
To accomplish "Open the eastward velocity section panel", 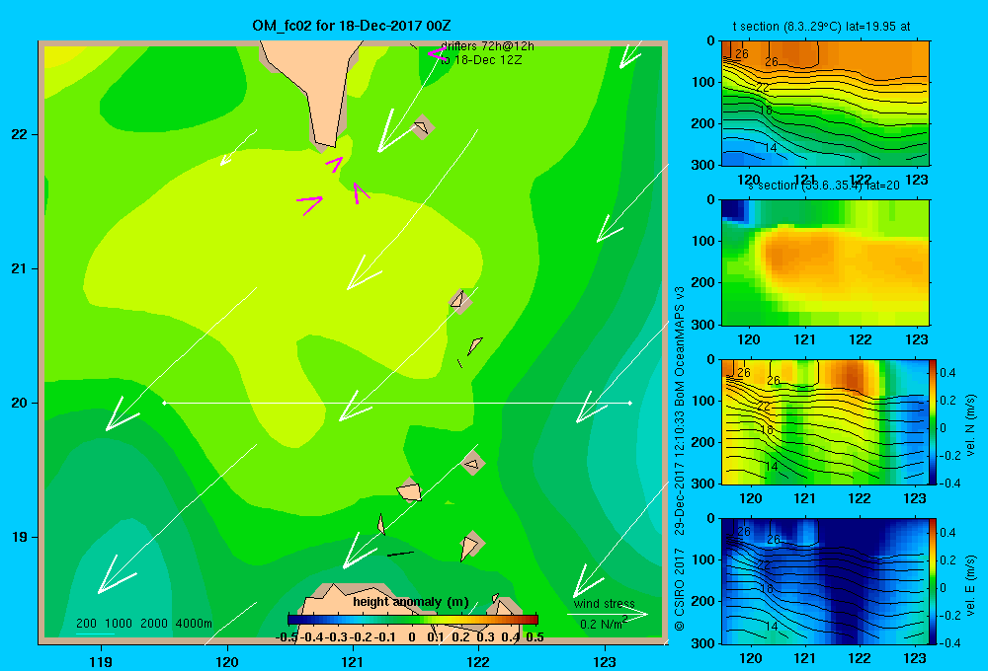I will coord(825,581).
